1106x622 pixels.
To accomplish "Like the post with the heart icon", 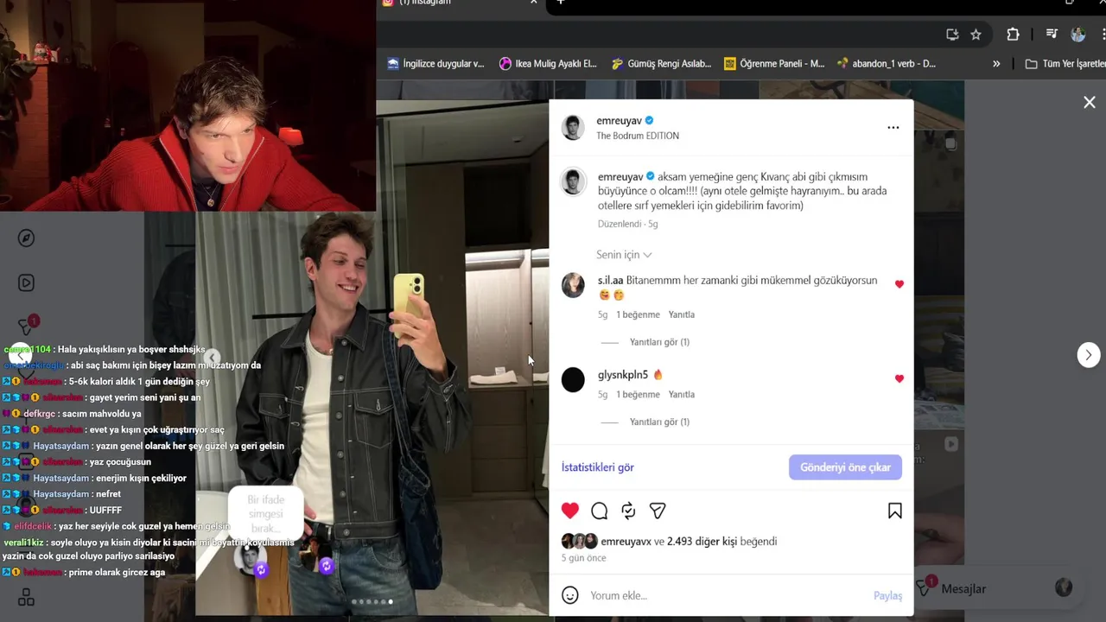I will point(570,511).
